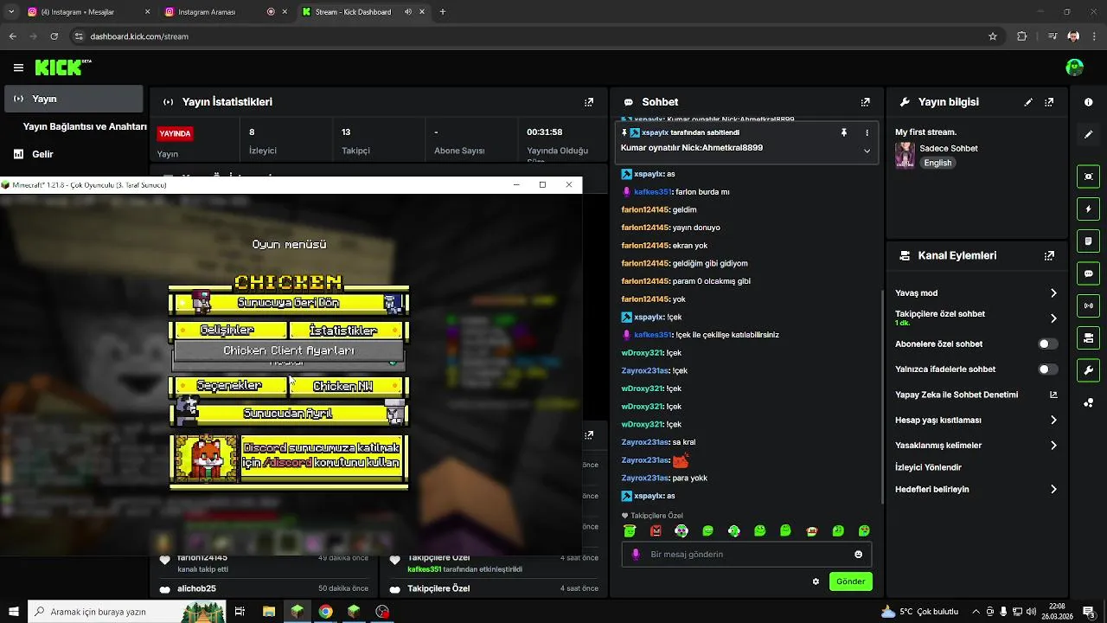Click the info icon in right sidebar
Viewport: 1107px width, 623px height.
(x=1088, y=102)
